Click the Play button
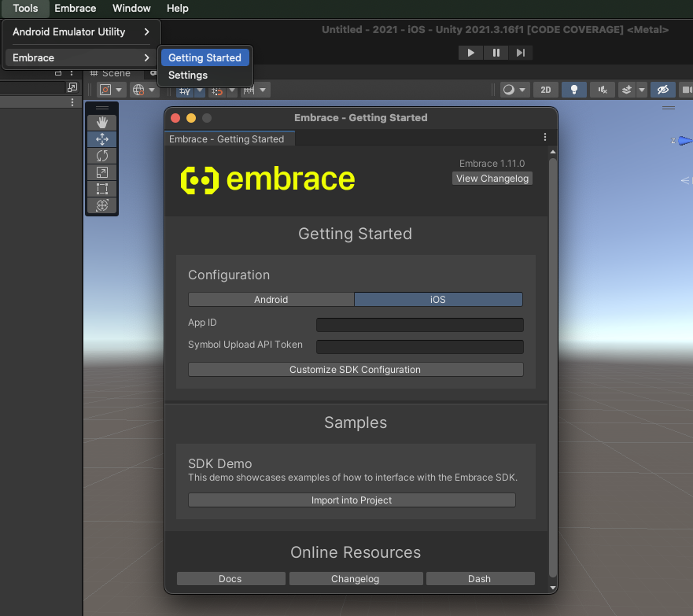Viewport: 693px width, 616px height. coord(470,53)
